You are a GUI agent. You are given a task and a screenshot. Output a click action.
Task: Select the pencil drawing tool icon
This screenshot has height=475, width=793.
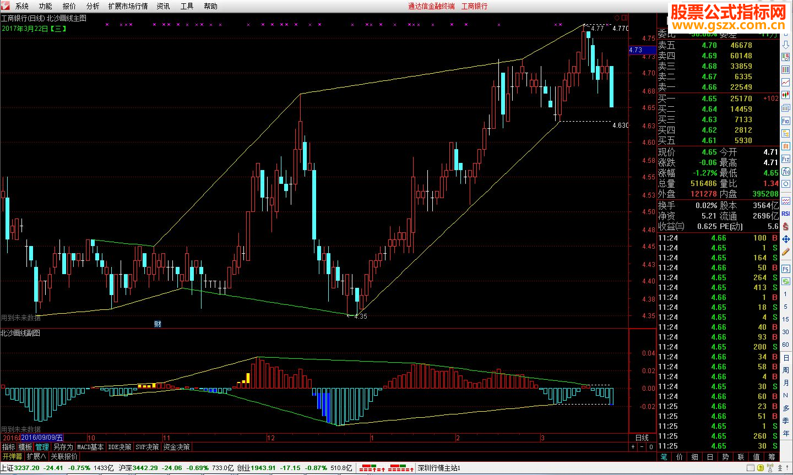point(786,252)
